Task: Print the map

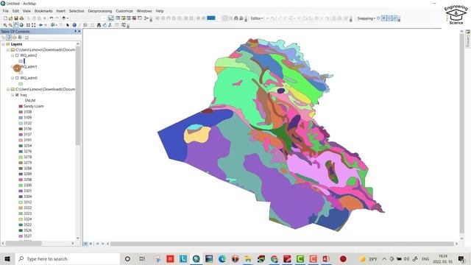Action: (x=21, y=18)
